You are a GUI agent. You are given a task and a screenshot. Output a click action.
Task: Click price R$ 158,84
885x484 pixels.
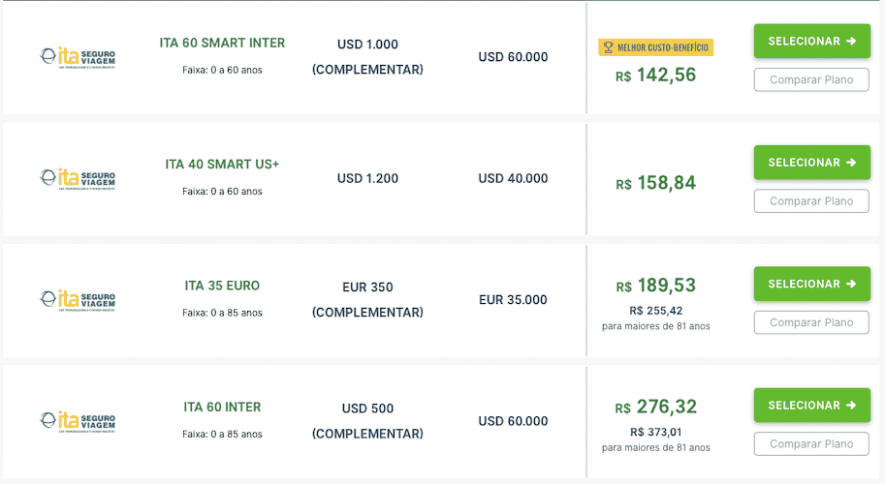pos(656,183)
